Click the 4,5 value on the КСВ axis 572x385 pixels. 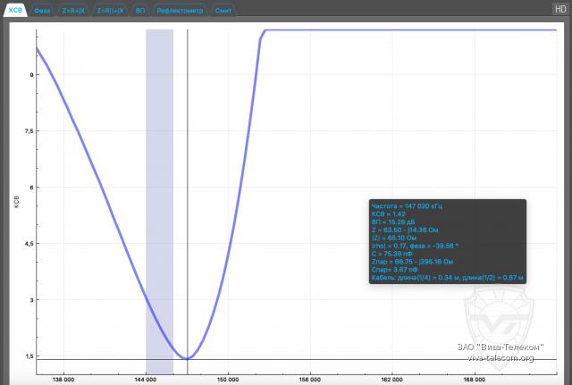point(29,244)
